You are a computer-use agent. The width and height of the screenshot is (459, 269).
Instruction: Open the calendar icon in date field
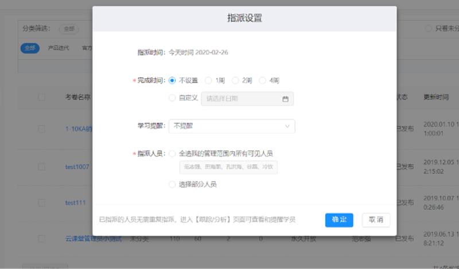point(285,99)
